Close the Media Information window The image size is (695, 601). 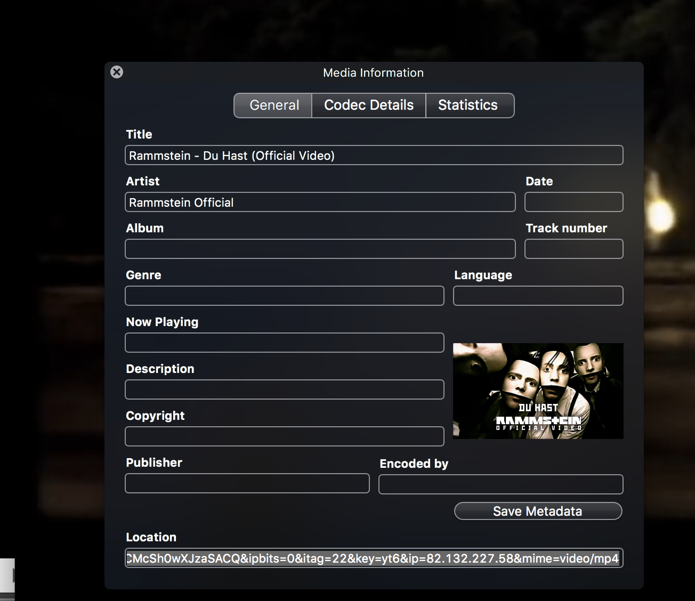117,72
